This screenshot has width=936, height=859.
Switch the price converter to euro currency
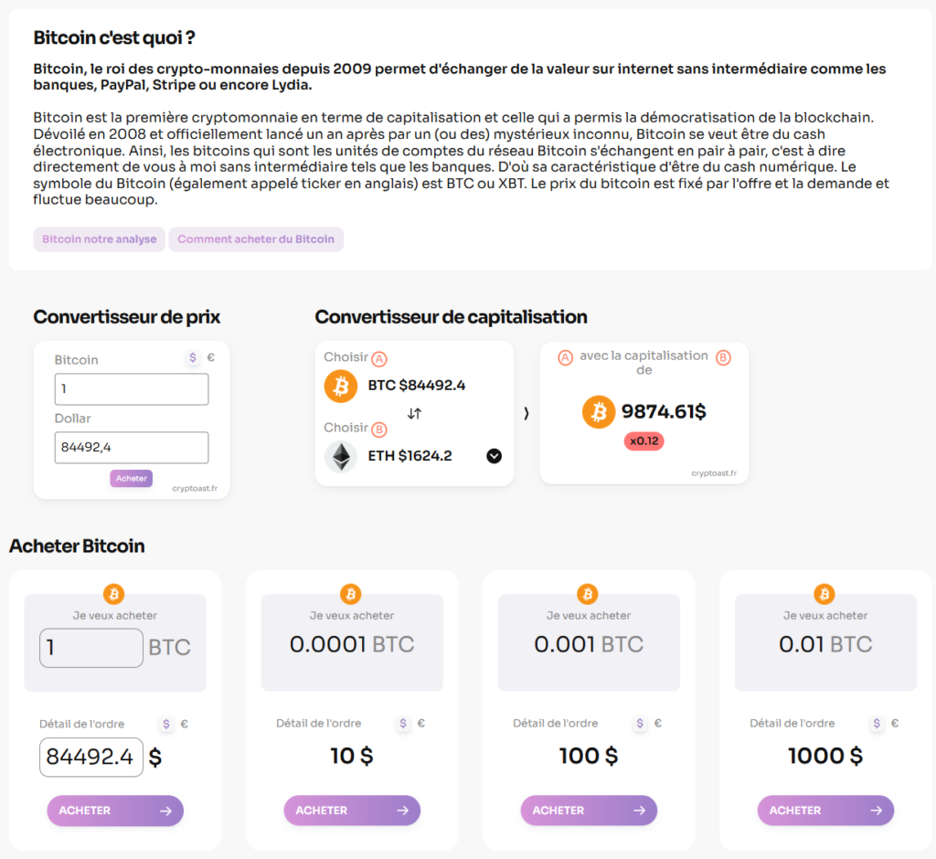(211, 358)
